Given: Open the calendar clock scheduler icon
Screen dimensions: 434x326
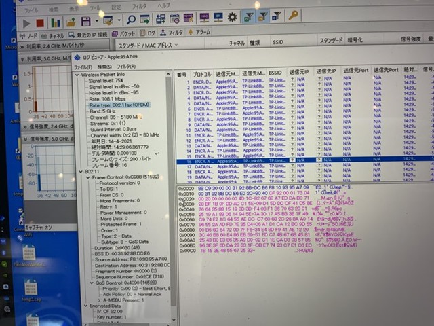Looking at the screenshot, I should [x=174, y=18].
